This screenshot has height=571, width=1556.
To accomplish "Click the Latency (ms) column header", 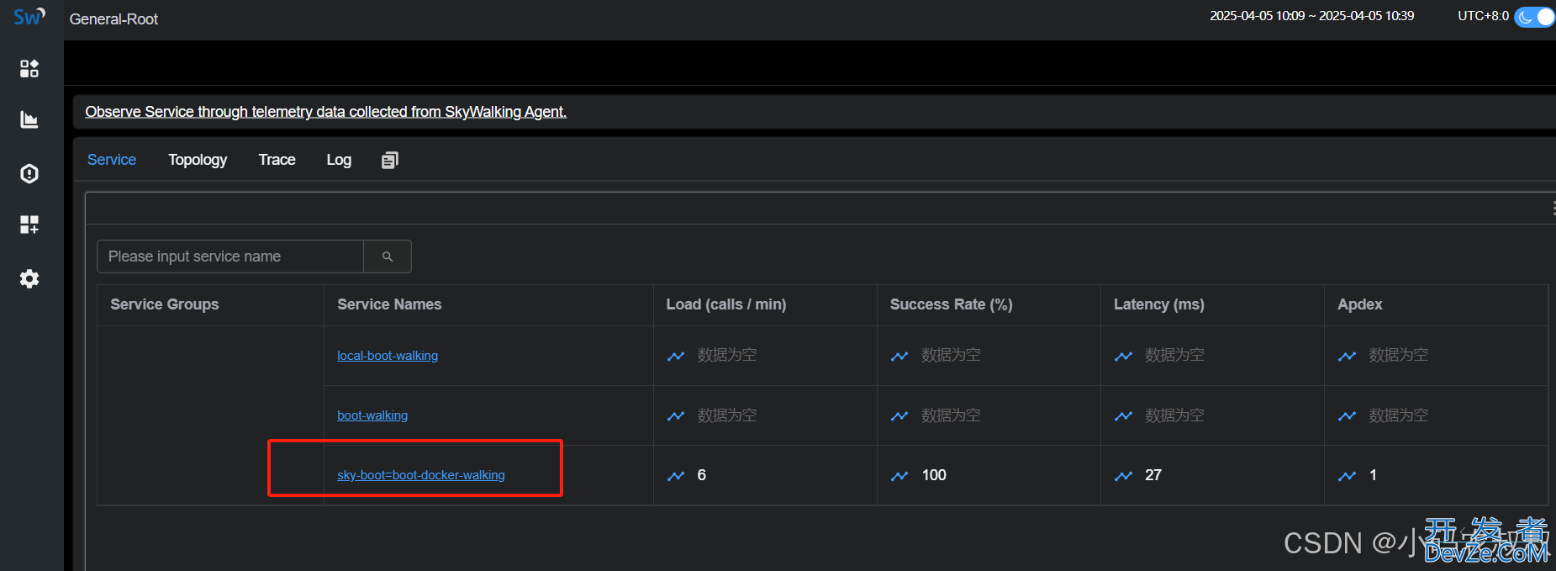I will (x=1159, y=304).
